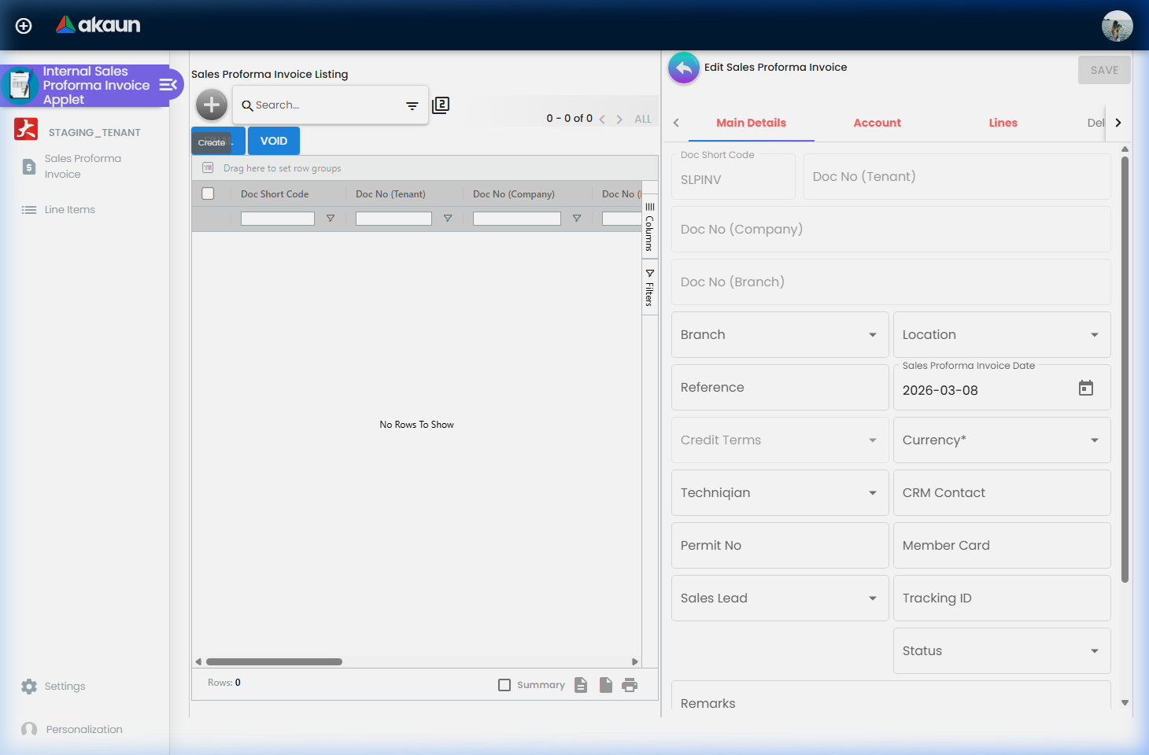This screenshot has height=755, width=1149.
Task: Click the VOID button
Action: coord(274,141)
